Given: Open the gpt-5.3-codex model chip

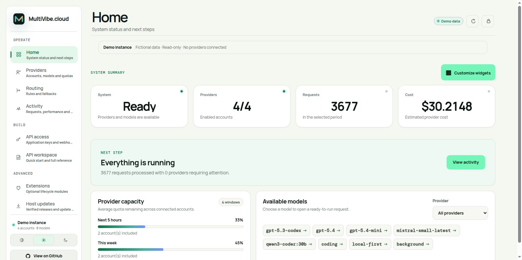Looking at the screenshot, I should pos(287,231).
